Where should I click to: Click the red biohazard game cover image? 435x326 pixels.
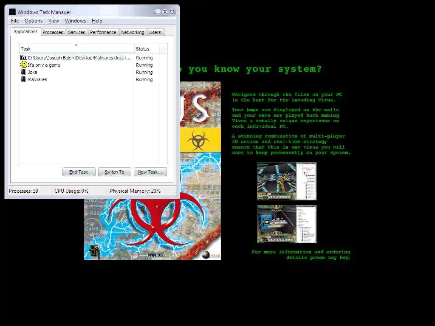click(x=153, y=229)
